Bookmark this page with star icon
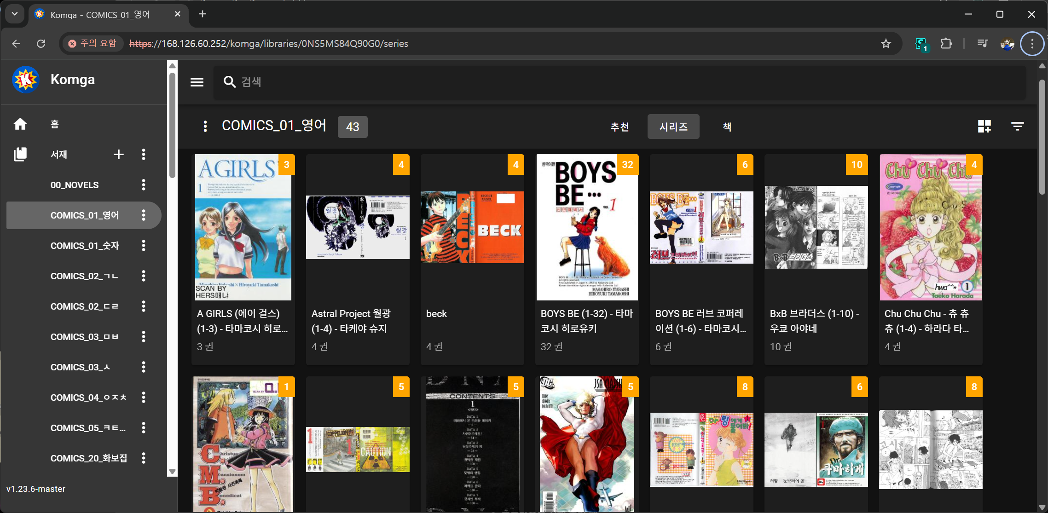 (x=886, y=44)
